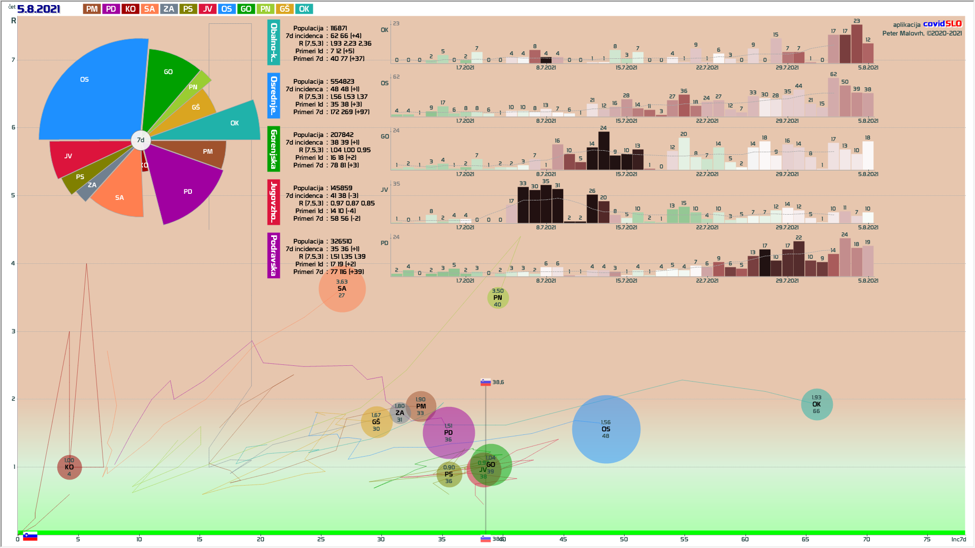Click the Slovenia flag at axis origin
Screen dimensions: 975x548
30,536
